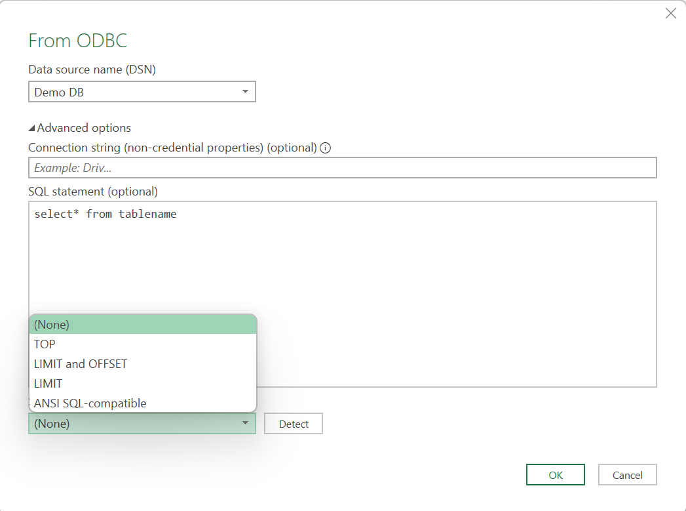The image size is (686, 511).
Task: Click the info icon beside Connection string
Action: (325, 148)
